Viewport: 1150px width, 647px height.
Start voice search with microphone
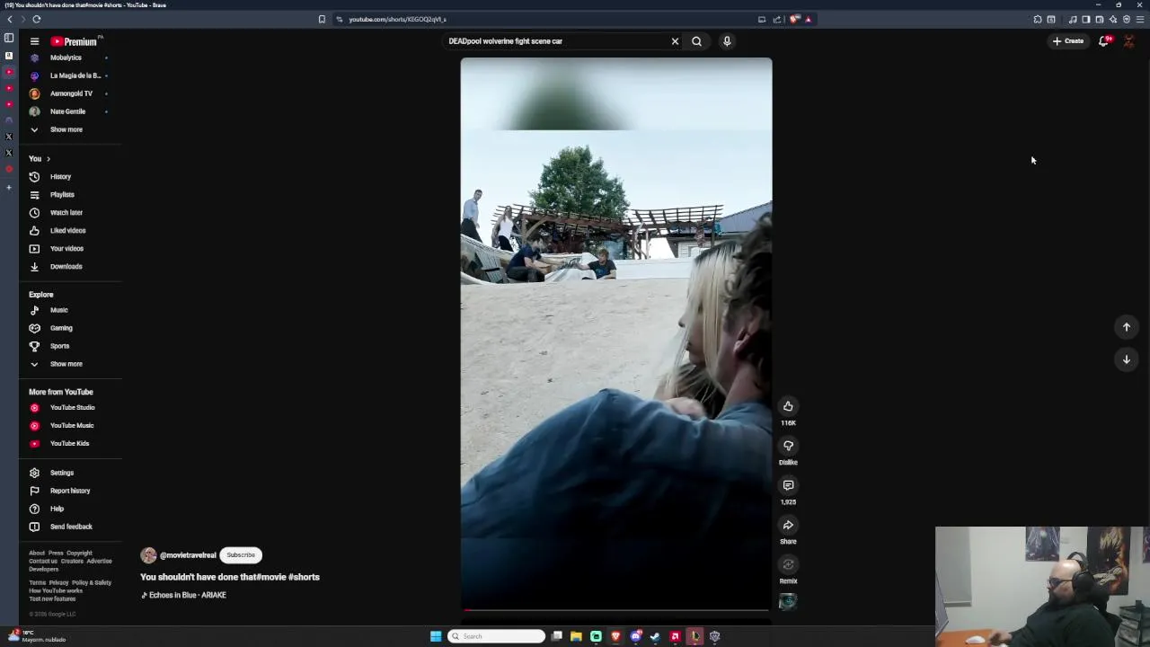pos(727,41)
